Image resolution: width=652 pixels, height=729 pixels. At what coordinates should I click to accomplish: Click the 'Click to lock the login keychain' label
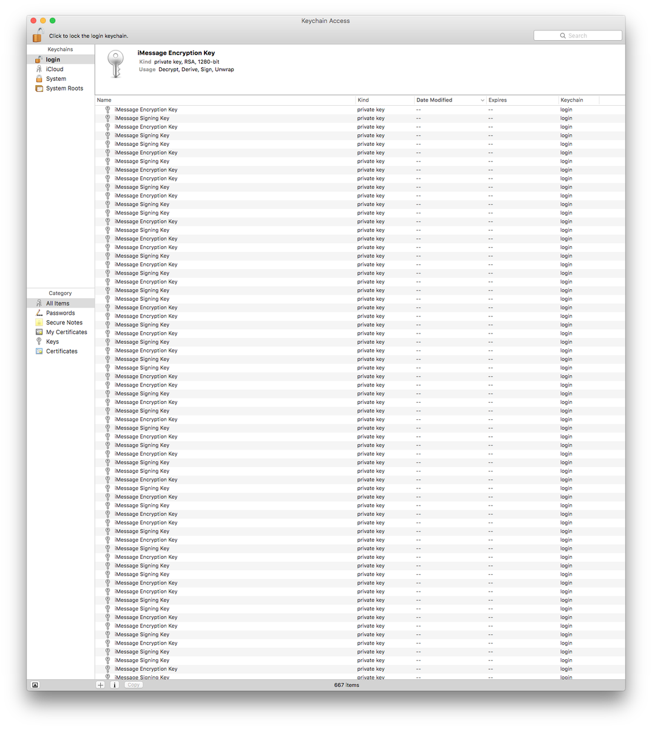(89, 36)
